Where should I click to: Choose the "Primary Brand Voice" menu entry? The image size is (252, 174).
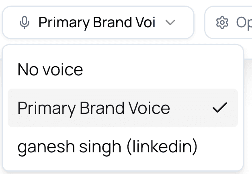(x=94, y=108)
